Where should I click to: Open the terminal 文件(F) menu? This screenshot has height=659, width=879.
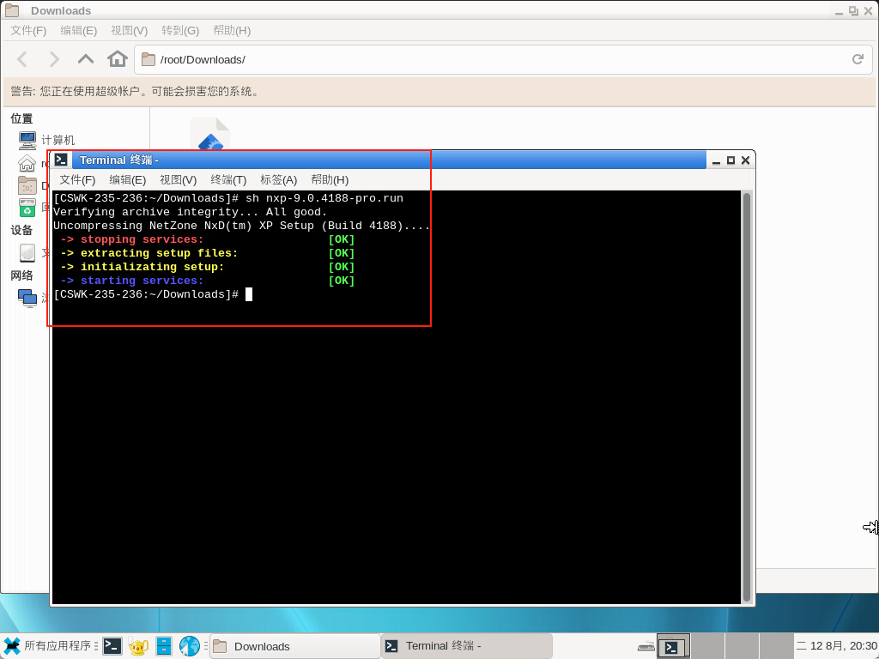pyautogui.click(x=77, y=180)
